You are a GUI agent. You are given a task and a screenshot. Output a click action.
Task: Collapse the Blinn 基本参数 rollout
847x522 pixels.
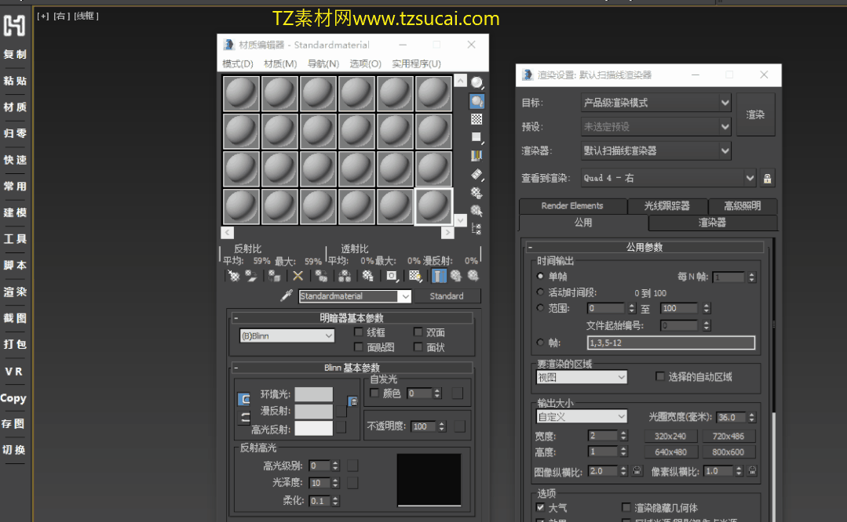(x=351, y=368)
